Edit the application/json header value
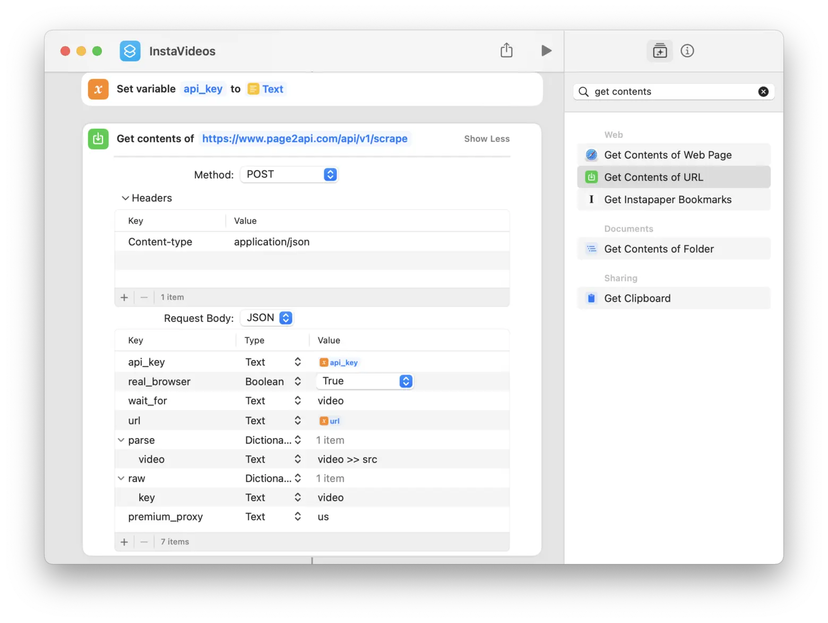Viewport: 828px width, 623px height. pyautogui.click(x=272, y=242)
